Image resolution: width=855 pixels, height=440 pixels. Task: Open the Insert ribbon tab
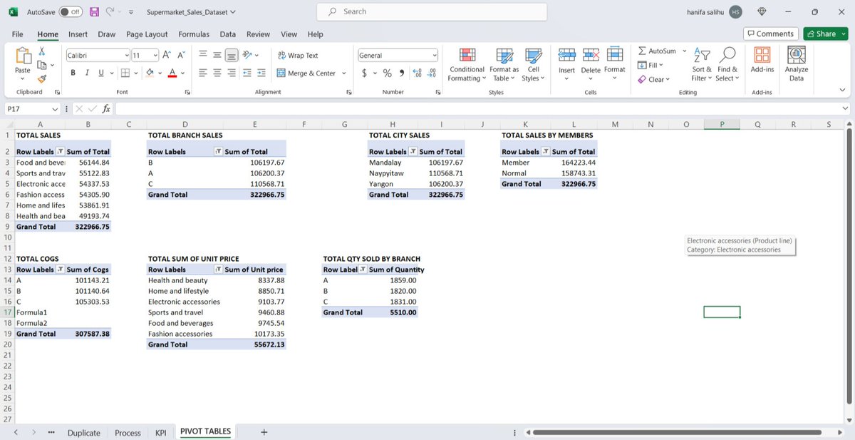[78, 34]
